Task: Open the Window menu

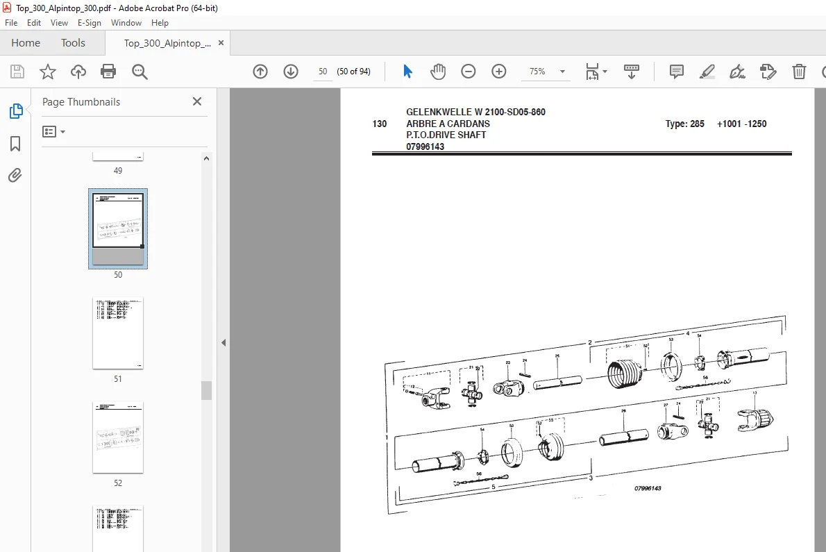Action: [126, 23]
